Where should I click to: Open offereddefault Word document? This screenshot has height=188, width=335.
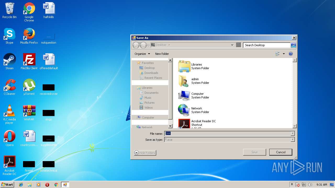[49, 62]
